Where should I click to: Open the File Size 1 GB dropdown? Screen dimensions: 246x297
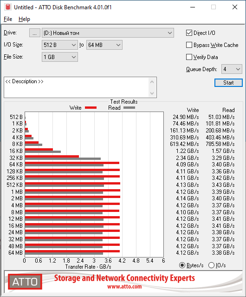coord(60,57)
